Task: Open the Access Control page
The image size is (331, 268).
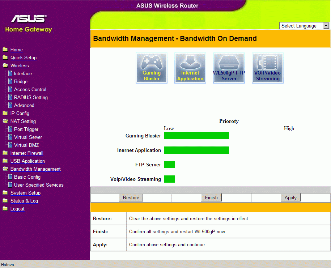Action: point(30,89)
